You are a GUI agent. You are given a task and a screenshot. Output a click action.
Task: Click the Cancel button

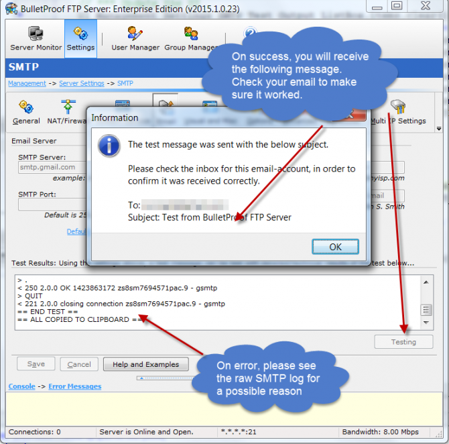(x=79, y=364)
